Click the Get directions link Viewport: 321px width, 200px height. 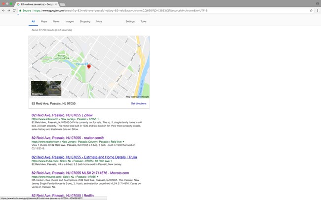[139, 103]
